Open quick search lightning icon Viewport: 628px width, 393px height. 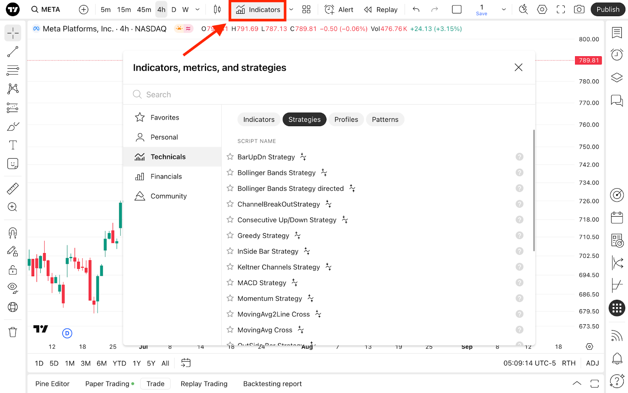[x=523, y=9]
